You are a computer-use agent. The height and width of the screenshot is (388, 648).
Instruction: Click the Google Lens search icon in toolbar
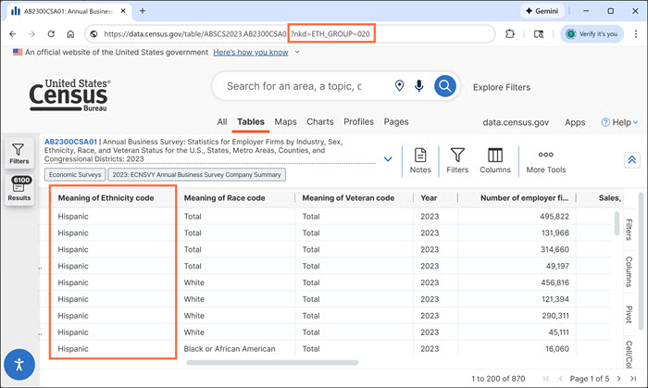[x=539, y=34]
